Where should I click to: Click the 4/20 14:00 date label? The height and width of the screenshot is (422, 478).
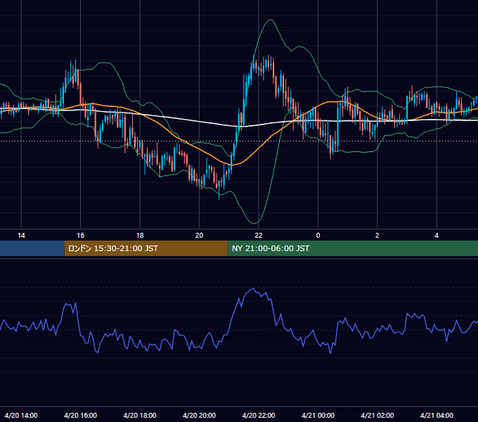(x=21, y=415)
